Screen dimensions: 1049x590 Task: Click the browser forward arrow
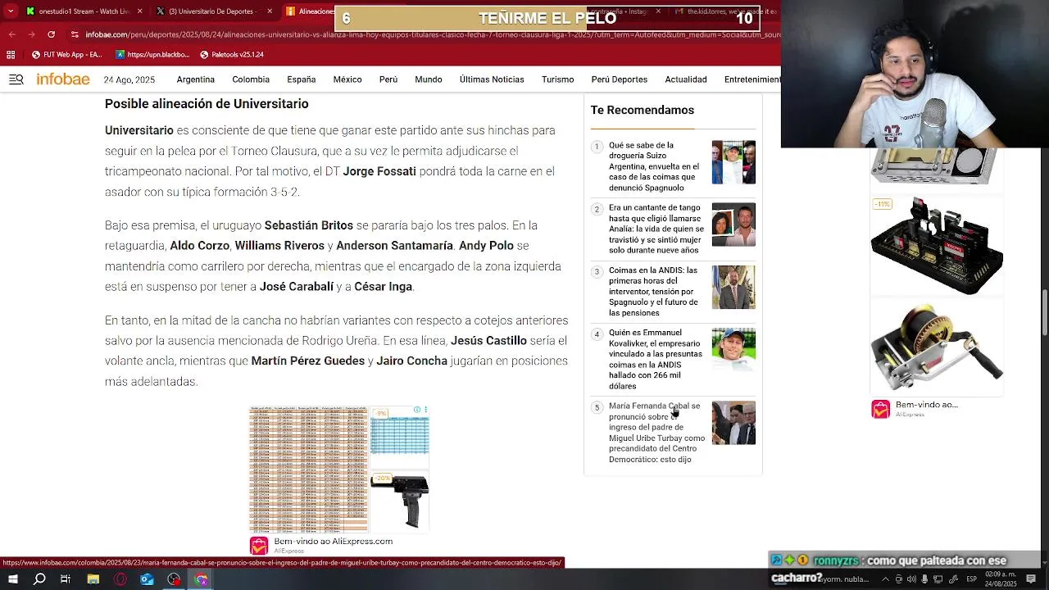[x=32, y=34]
